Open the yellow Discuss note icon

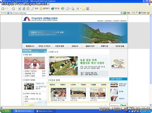coord(84,8)
